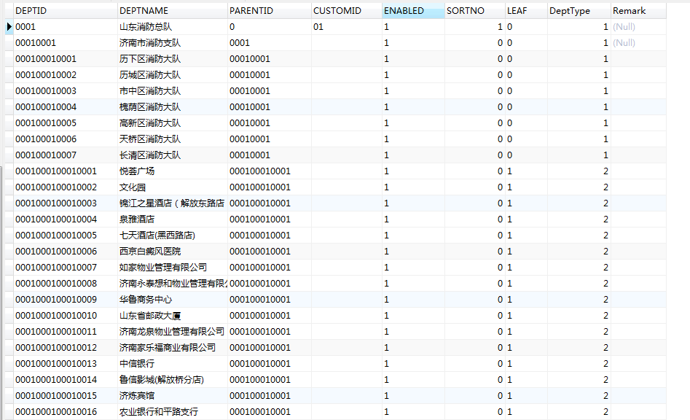Click the cell 悦荟广场

point(173,171)
